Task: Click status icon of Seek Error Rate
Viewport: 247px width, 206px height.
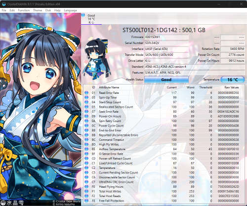Action: [86, 112]
